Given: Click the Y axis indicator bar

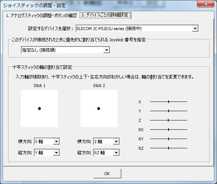Looking at the screenshot, I should tap(169, 111).
